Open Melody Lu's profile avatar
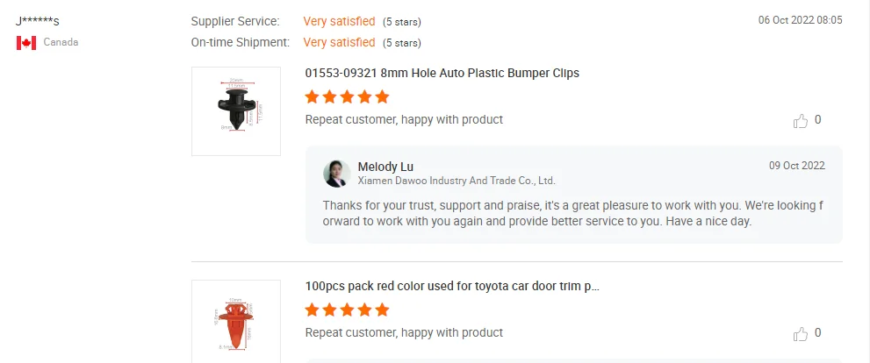The width and height of the screenshot is (870, 363). [337, 174]
